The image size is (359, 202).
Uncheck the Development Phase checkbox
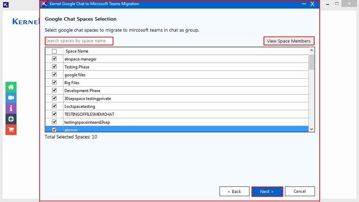[54, 90]
